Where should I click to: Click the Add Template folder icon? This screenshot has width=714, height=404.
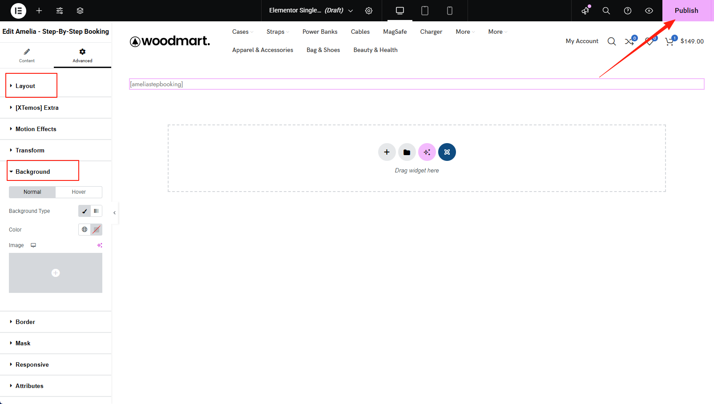407,152
